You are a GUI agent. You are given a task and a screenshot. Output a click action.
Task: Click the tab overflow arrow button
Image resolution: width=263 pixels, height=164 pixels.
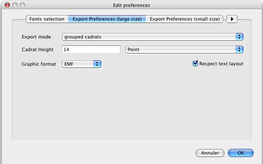click(x=232, y=19)
